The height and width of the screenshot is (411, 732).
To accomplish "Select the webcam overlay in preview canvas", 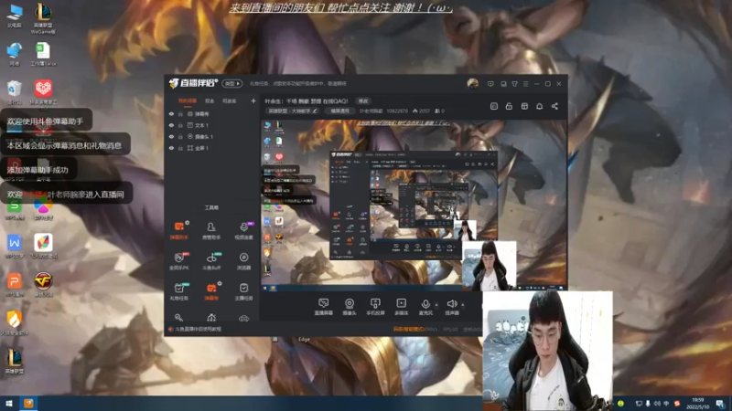I will 490,266.
